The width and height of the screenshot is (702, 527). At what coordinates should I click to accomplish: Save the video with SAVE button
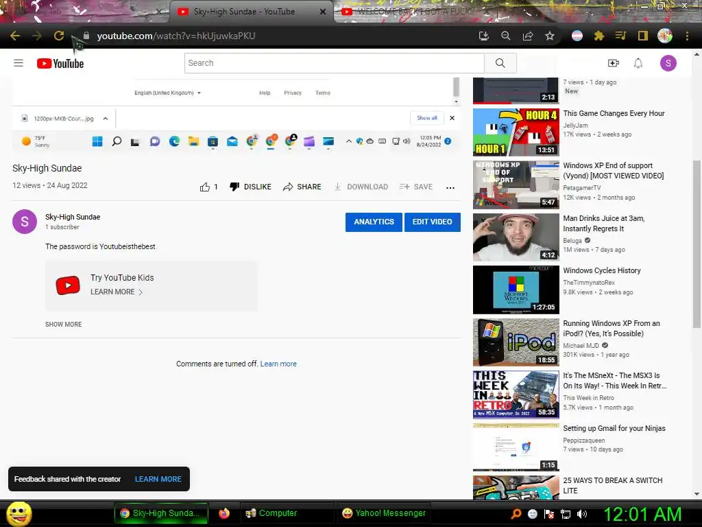click(416, 187)
